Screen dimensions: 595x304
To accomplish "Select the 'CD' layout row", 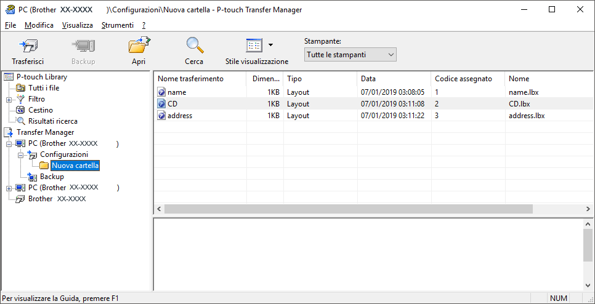I will [x=373, y=104].
